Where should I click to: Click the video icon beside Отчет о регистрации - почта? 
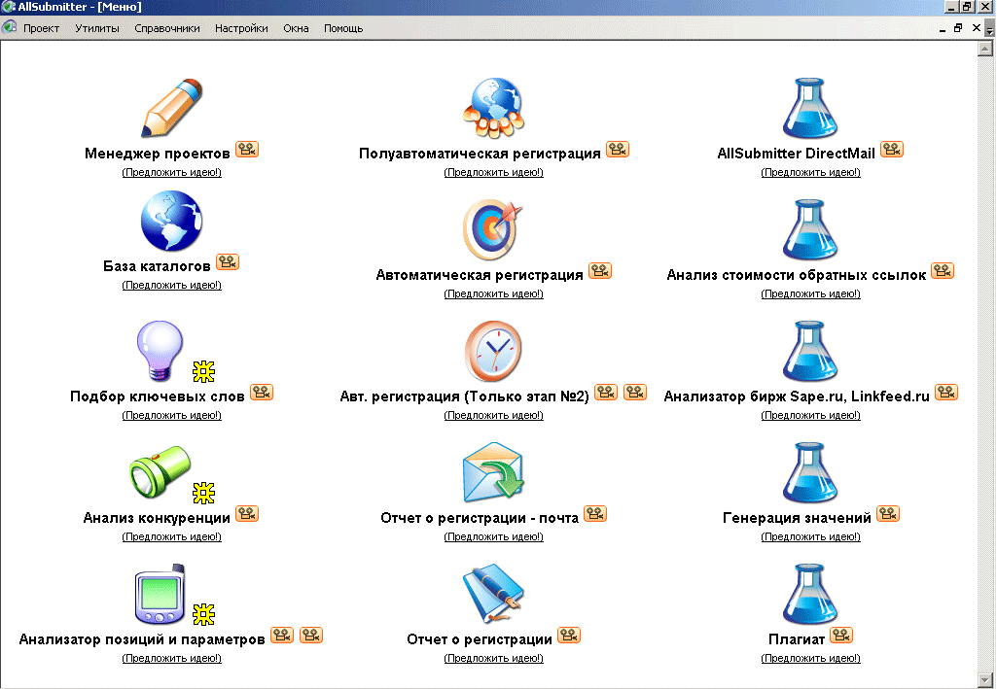tap(595, 514)
